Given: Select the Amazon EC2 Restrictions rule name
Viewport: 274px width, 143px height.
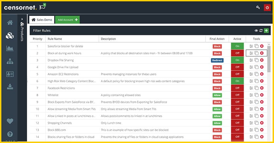Looking at the screenshot, I should click(x=63, y=74).
